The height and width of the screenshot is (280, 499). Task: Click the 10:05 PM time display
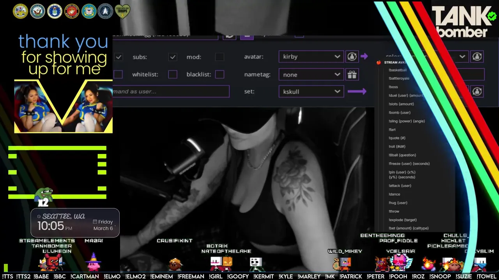(55, 226)
